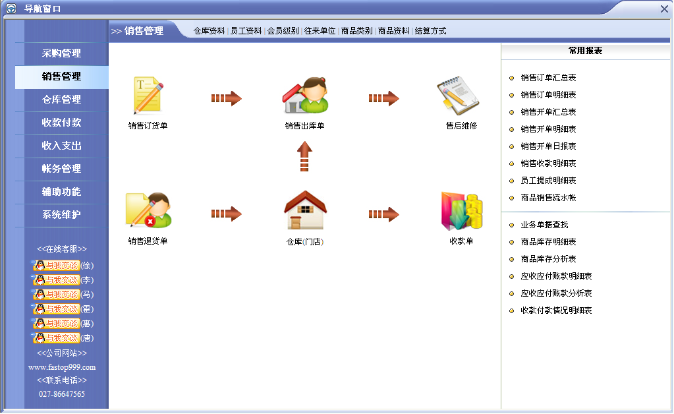Open the 售后维修 (after-sales repair) icon
Viewport: 674px width, 414px height.
click(x=457, y=96)
